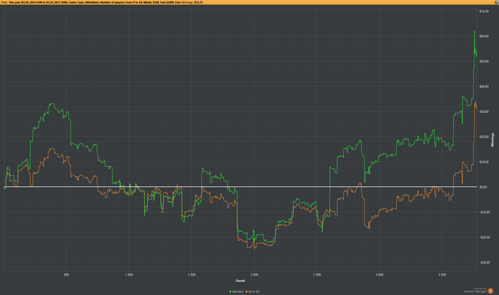Click the filter description text in the orange bar
Viewport: 499px width, 295px height.
95,2
